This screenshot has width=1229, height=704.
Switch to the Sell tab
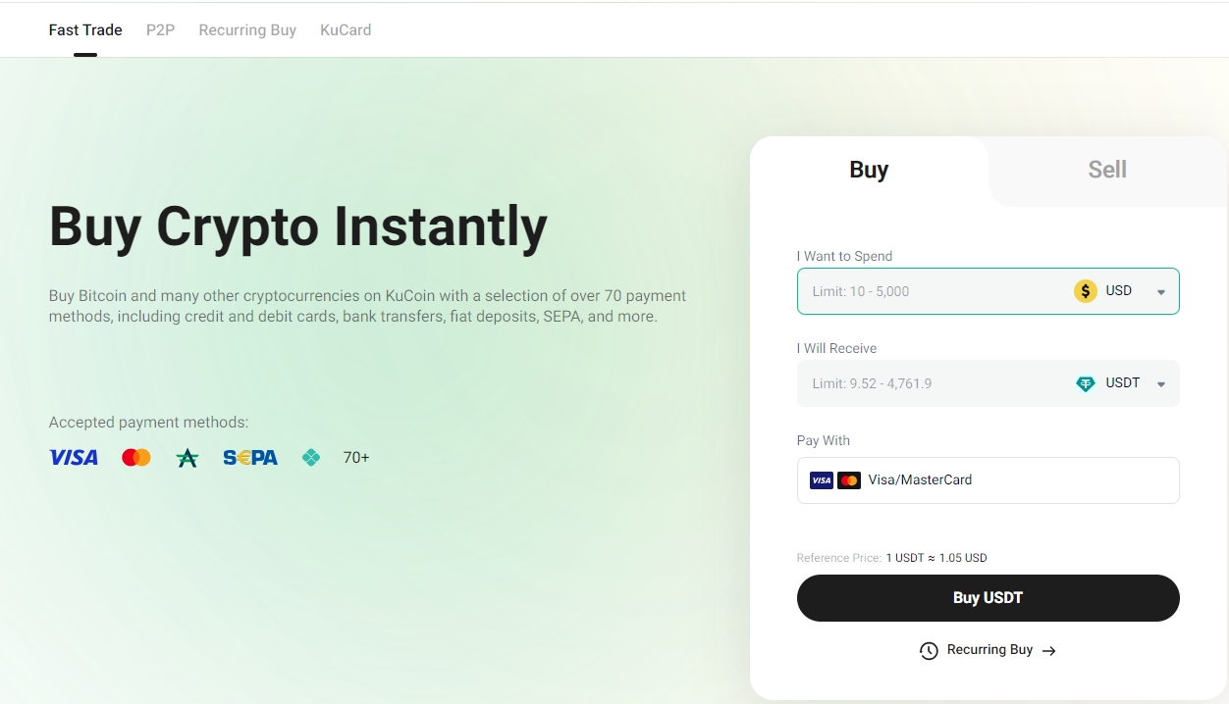(1106, 170)
